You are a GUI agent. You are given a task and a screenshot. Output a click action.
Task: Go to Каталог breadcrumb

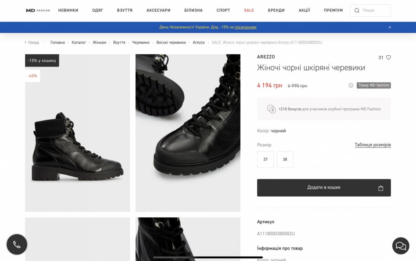click(79, 42)
